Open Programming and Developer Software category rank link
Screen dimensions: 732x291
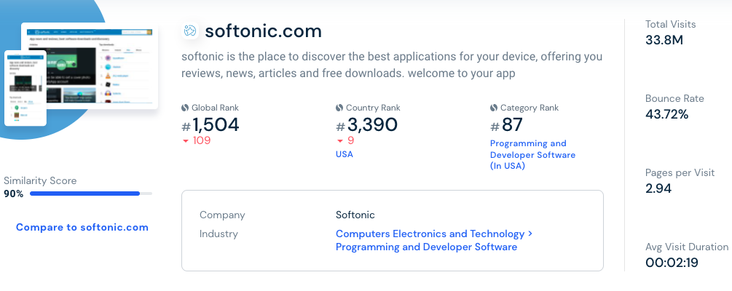pos(532,155)
